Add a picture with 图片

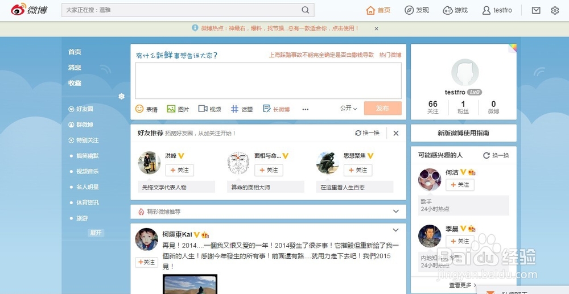(178, 109)
